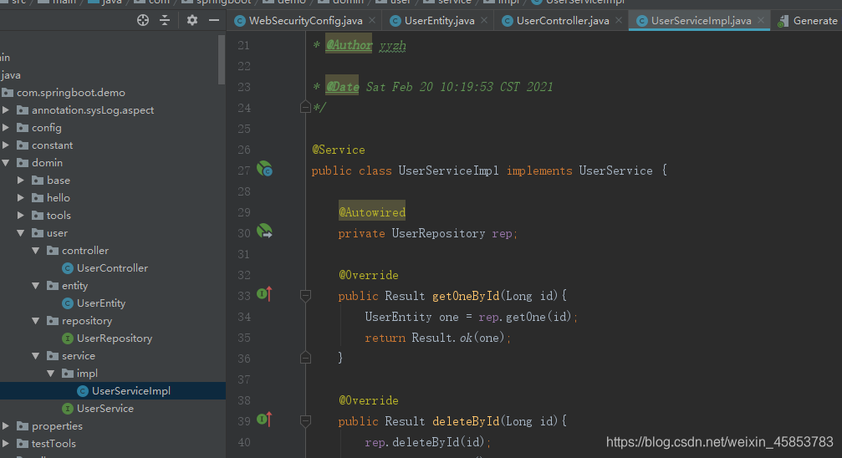
Task: Open project panel settings gear
Action: (191, 20)
